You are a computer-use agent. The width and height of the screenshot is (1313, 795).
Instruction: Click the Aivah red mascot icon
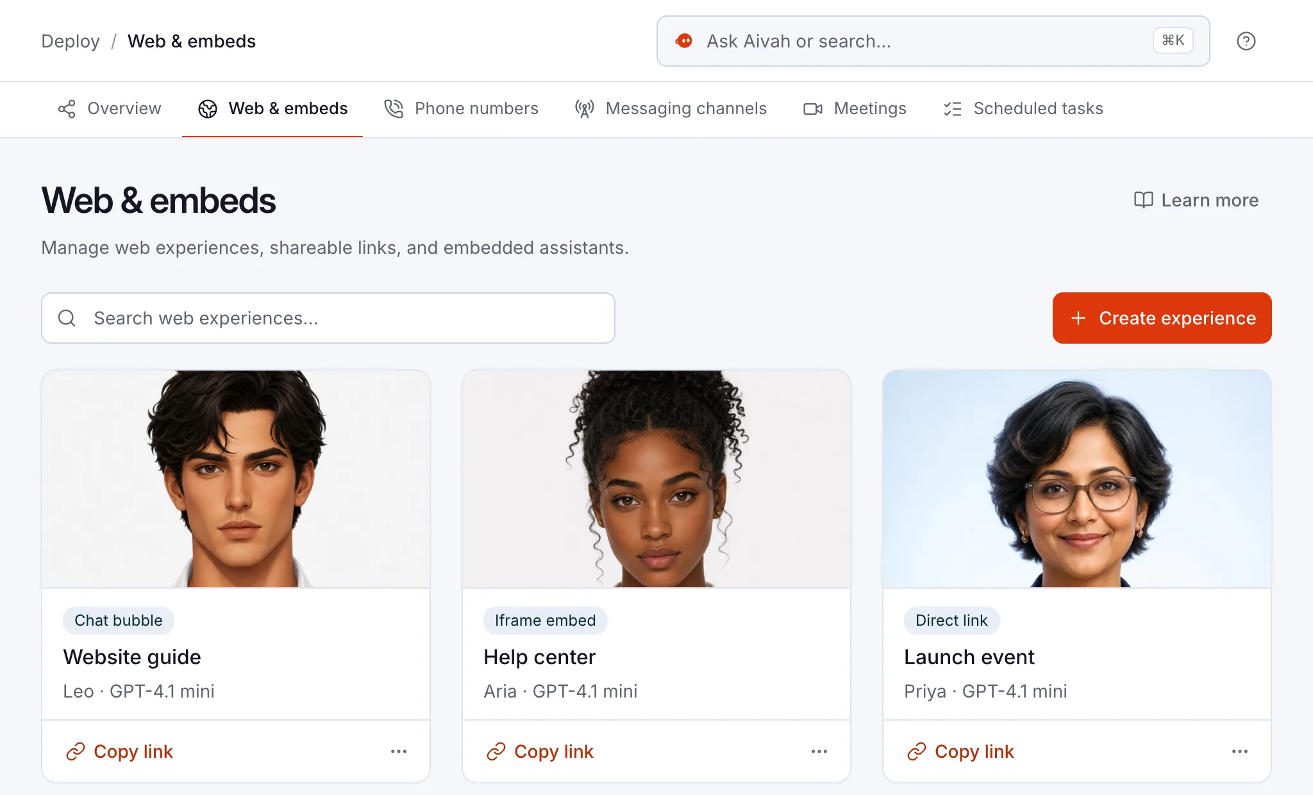click(684, 41)
